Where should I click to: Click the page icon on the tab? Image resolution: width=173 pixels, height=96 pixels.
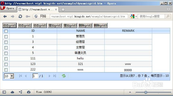coord(20,10)
